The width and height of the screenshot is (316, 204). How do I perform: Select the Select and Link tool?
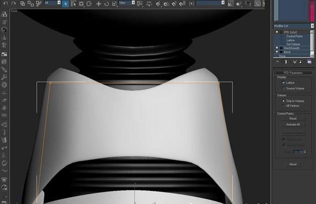23,4
